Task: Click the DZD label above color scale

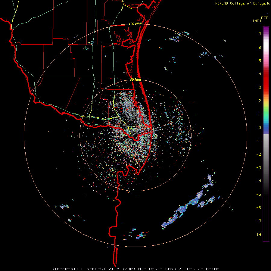Action: click(265, 18)
